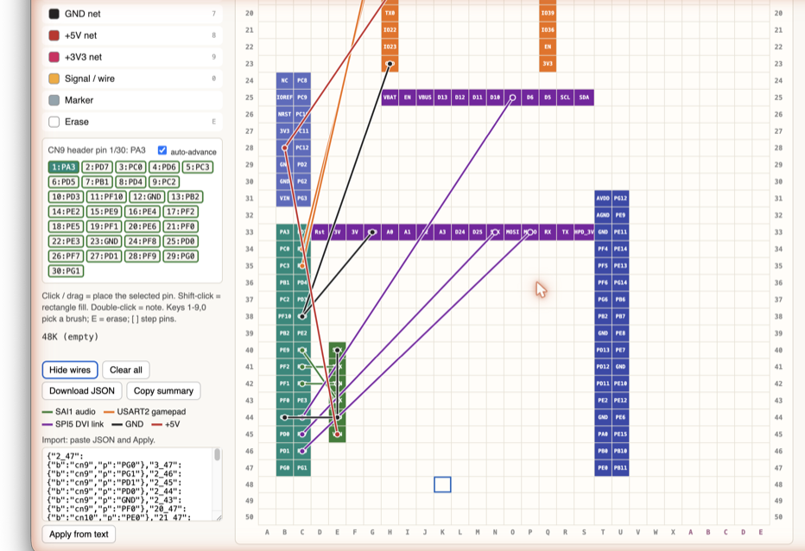Screen dimensions: 805x551
Task: Click the PD13 pin cell
Action: tap(603, 351)
